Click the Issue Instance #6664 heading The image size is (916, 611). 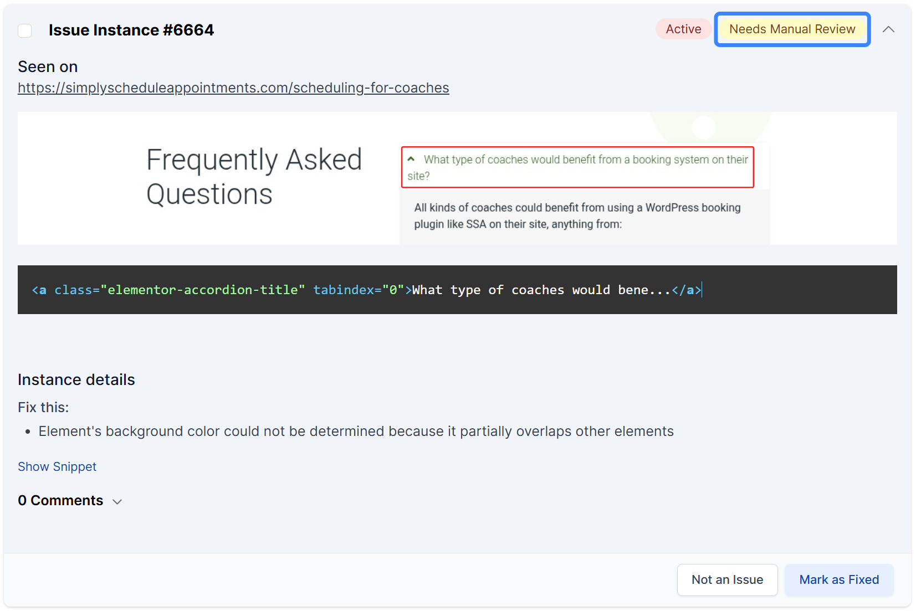[x=131, y=30]
